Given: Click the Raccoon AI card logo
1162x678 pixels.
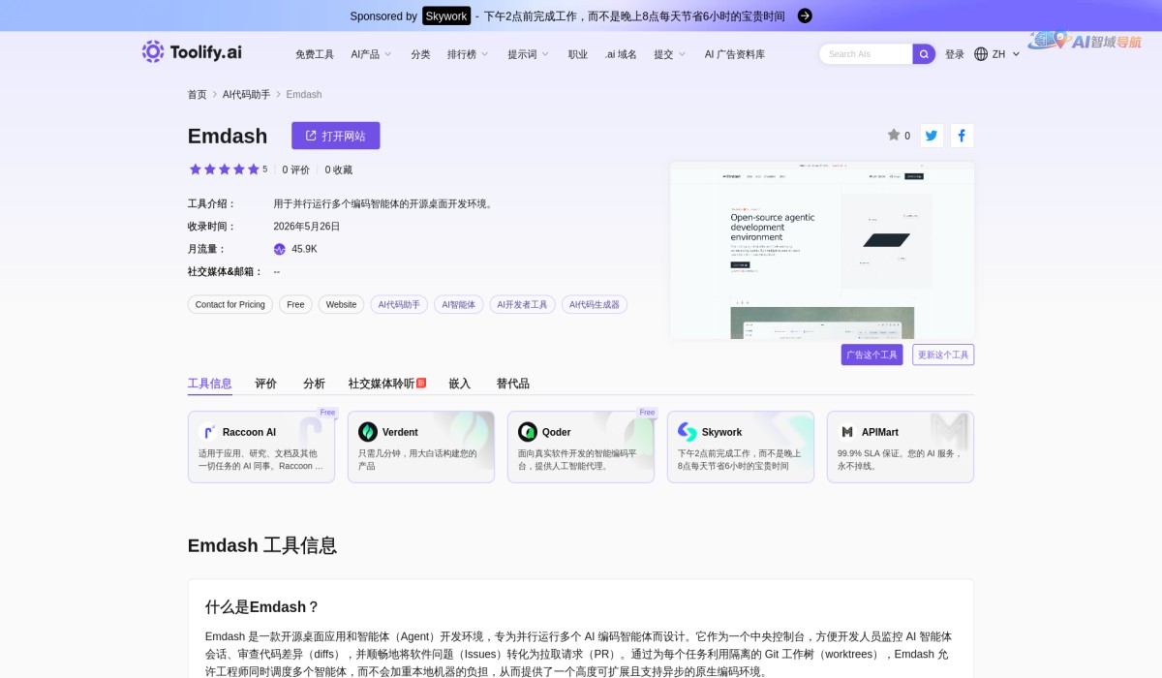Looking at the screenshot, I should (x=207, y=432).
